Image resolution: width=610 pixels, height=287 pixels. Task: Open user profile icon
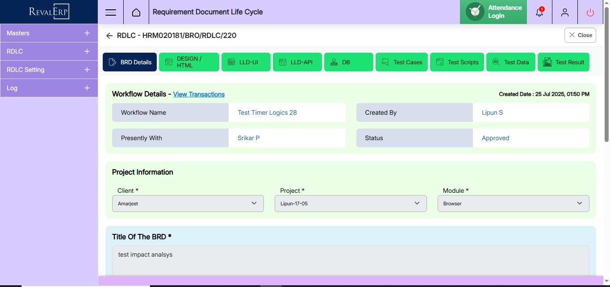(565, 12)
